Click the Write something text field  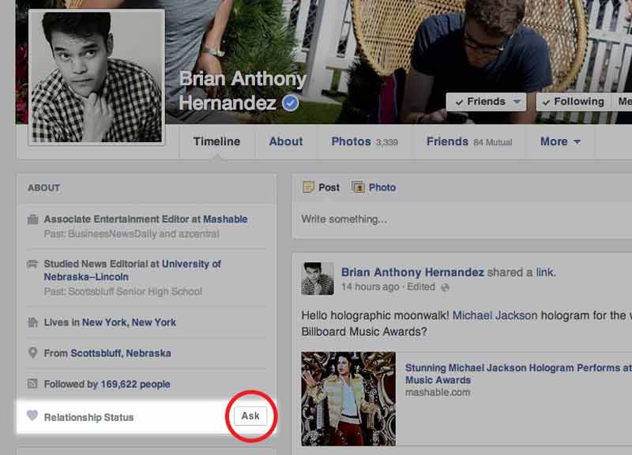462,219
